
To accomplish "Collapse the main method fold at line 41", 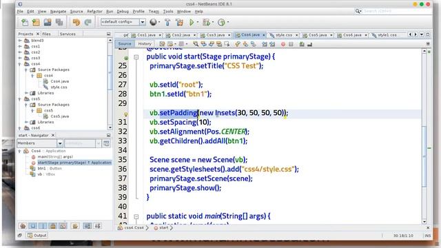I will (136, 217).
